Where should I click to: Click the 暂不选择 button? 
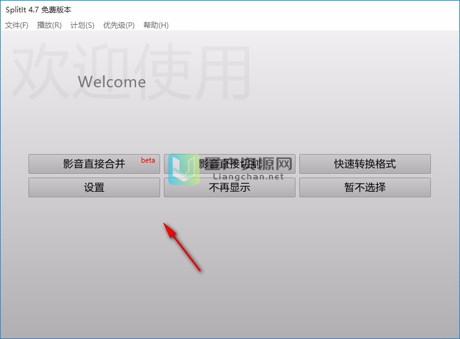tap(365, 187)
